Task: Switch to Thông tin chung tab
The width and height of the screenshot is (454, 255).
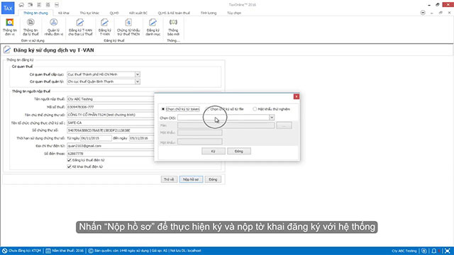Action: [x=35, y=13]
